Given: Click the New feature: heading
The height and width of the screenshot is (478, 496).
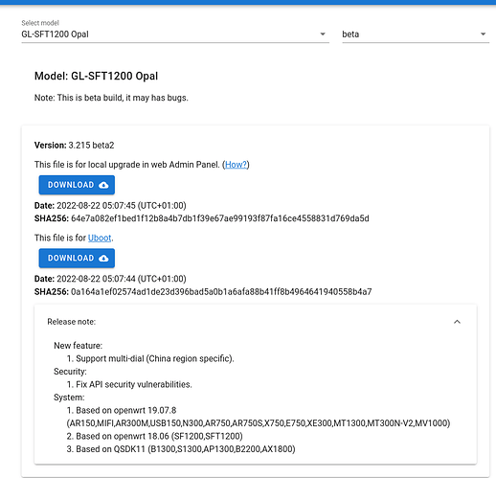Looking at the screenshot, I should [79, 346].
